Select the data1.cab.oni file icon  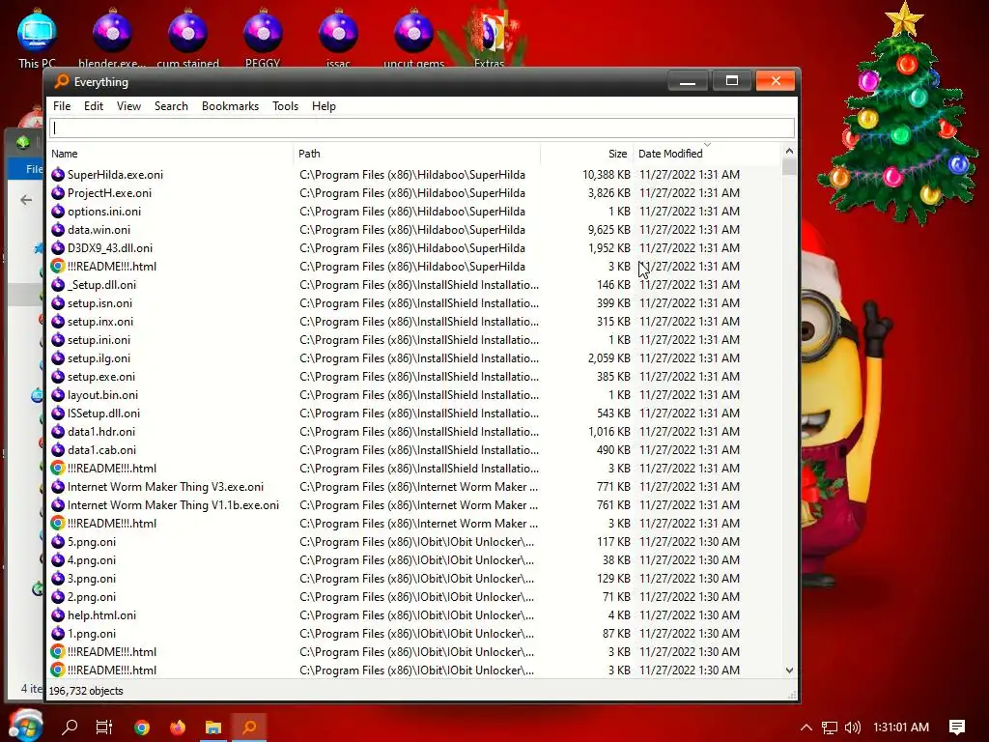(x=58, y=450)
